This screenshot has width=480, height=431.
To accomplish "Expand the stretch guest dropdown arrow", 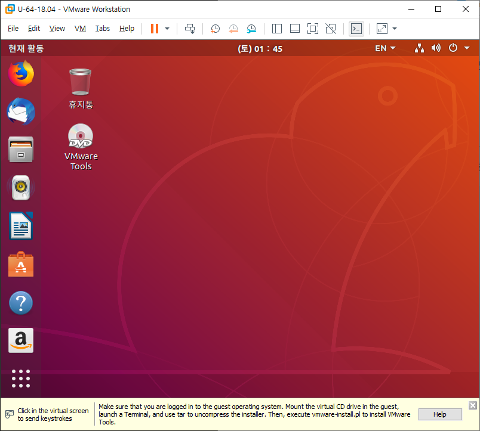I will click(x=395, y=29).
